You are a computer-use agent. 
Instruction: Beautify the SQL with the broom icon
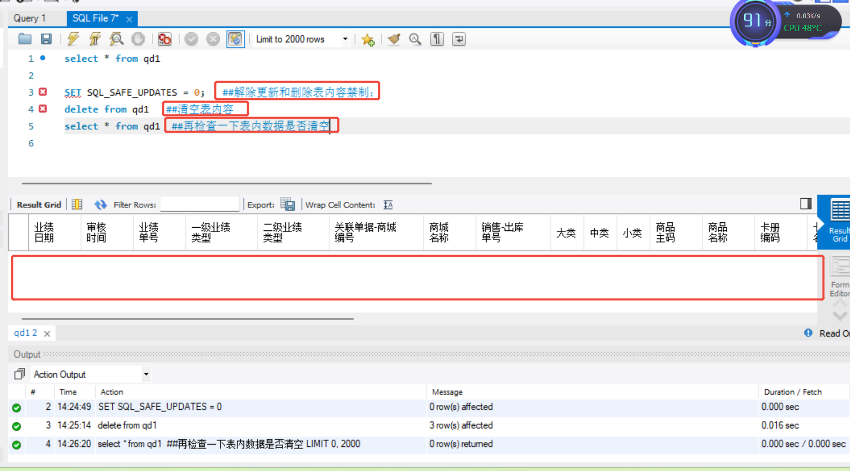coord(394,39)
